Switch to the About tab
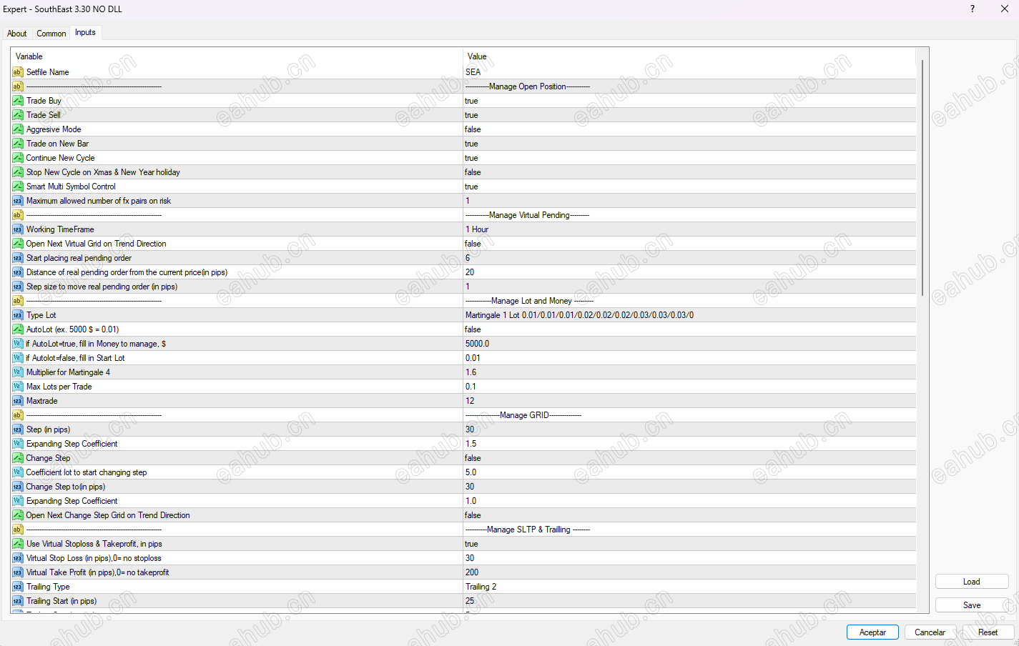1019x646 pixels. (x=16, y=34)
